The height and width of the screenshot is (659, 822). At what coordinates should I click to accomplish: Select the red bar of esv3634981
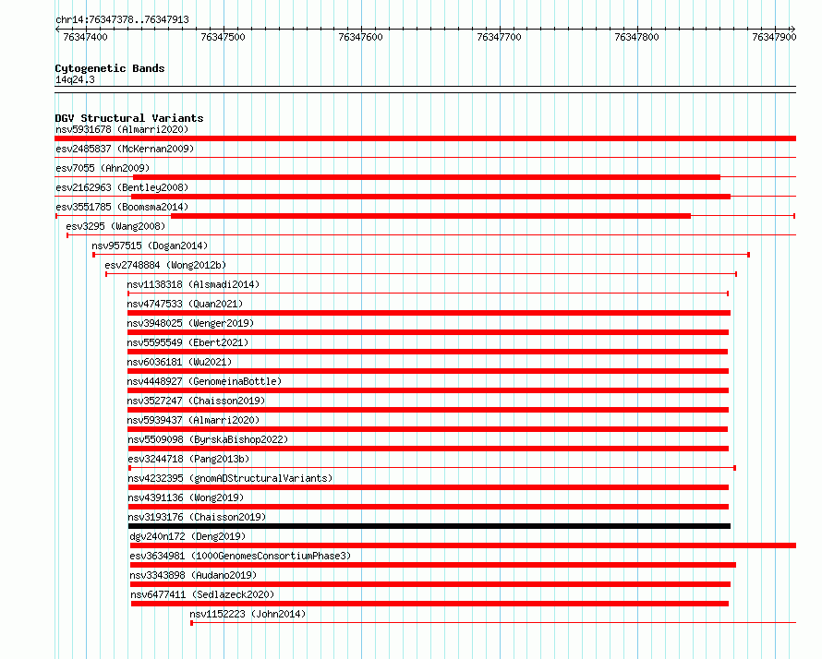(x=433, y=565)
